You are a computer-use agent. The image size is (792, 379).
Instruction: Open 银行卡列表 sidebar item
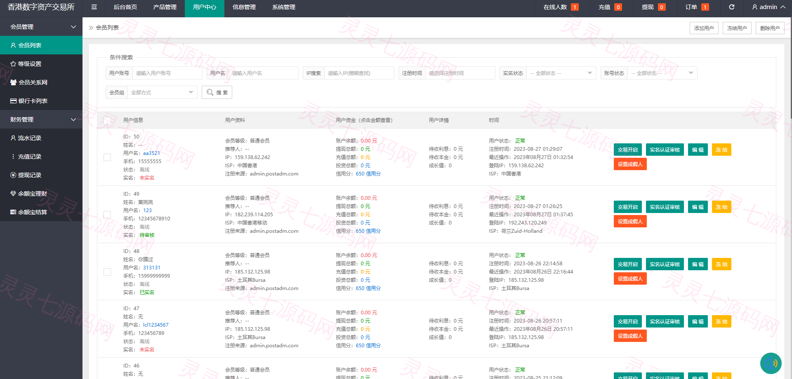[x=41, y=101]
